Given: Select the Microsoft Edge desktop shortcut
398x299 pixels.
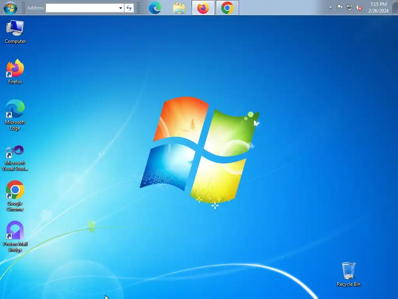Looking at the screenshot, I should pyautogui.click(x=15, y=115).
